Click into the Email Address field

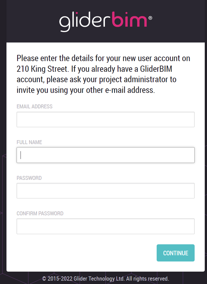click(105, 119)
